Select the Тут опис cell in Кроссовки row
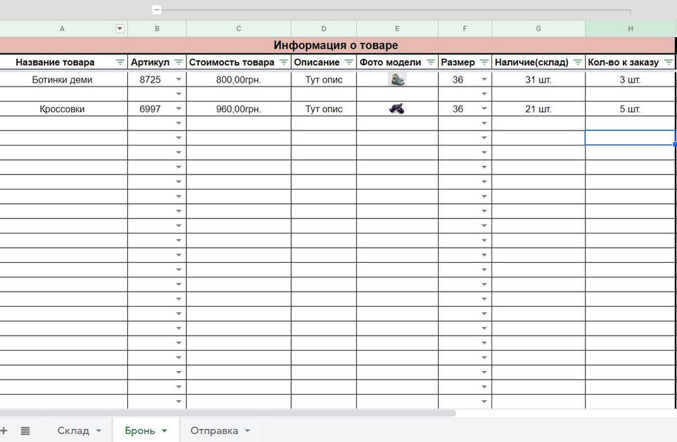This screenshot has width=677, height=442. click(324, 109)
